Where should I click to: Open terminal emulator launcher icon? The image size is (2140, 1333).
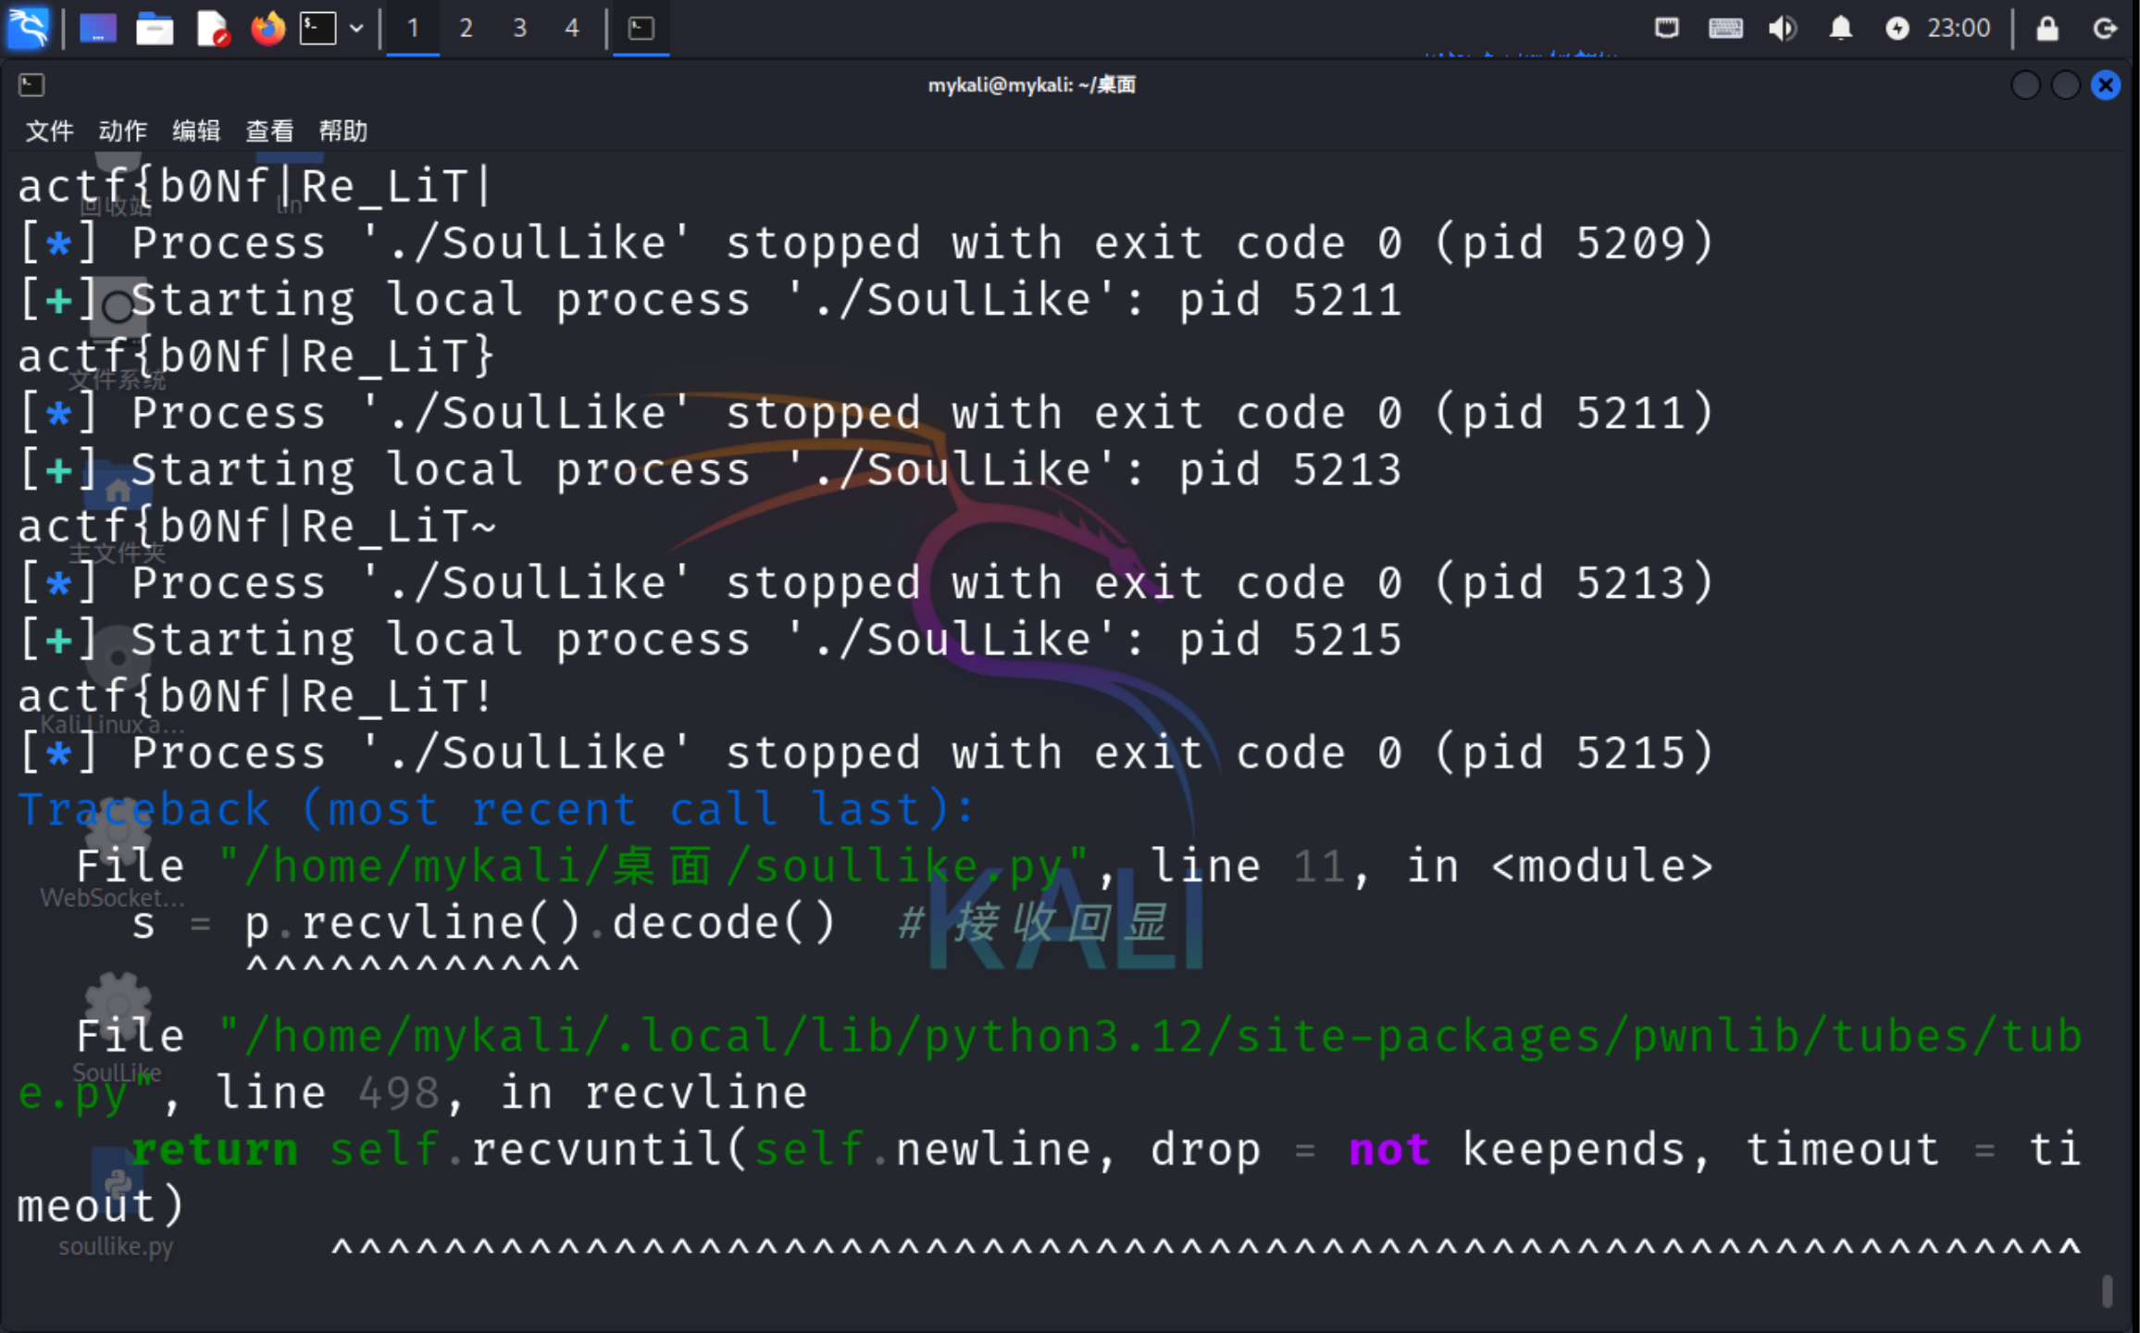click(317, 29)
